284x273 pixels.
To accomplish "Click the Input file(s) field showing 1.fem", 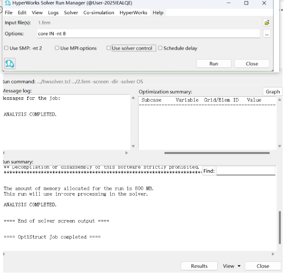I will [x=148, y=23].
